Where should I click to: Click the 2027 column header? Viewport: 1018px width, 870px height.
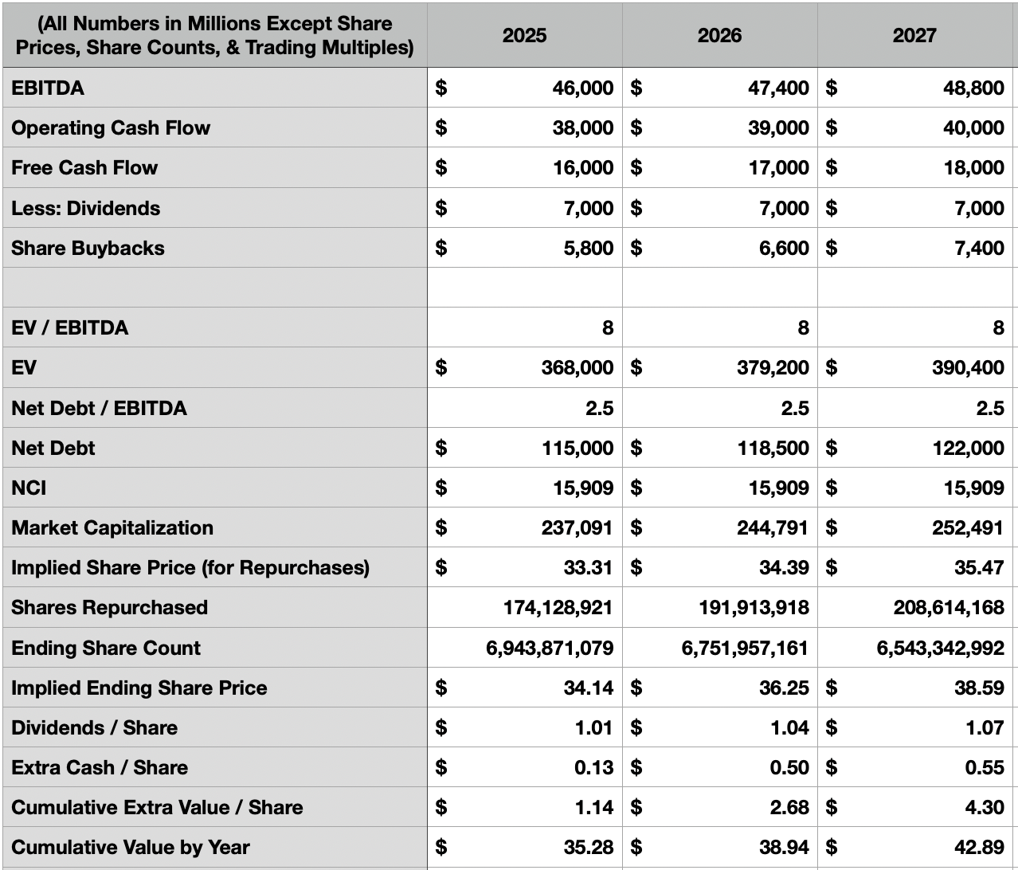coord(914,35)
